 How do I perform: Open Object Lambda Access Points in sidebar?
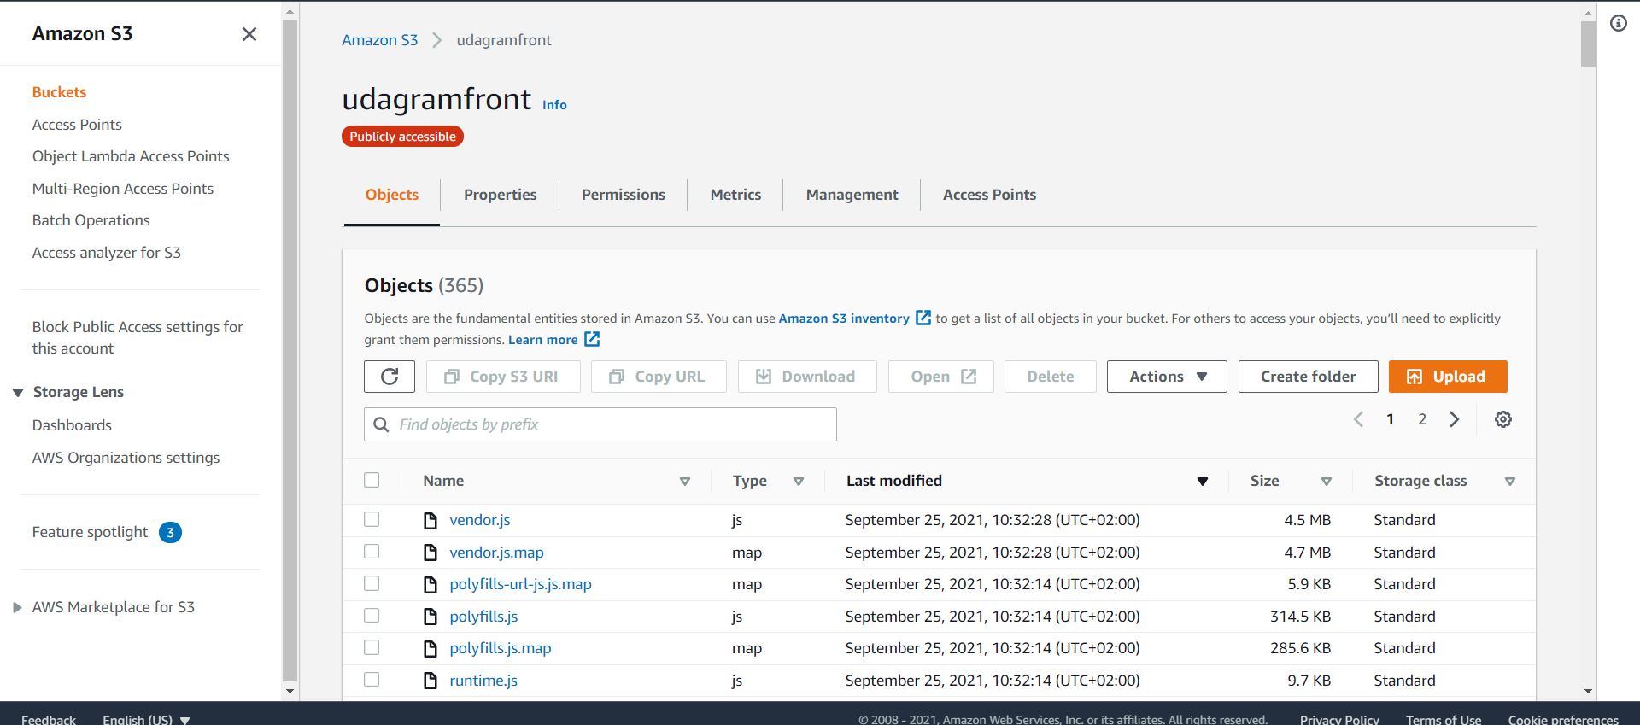click(131, 156)
